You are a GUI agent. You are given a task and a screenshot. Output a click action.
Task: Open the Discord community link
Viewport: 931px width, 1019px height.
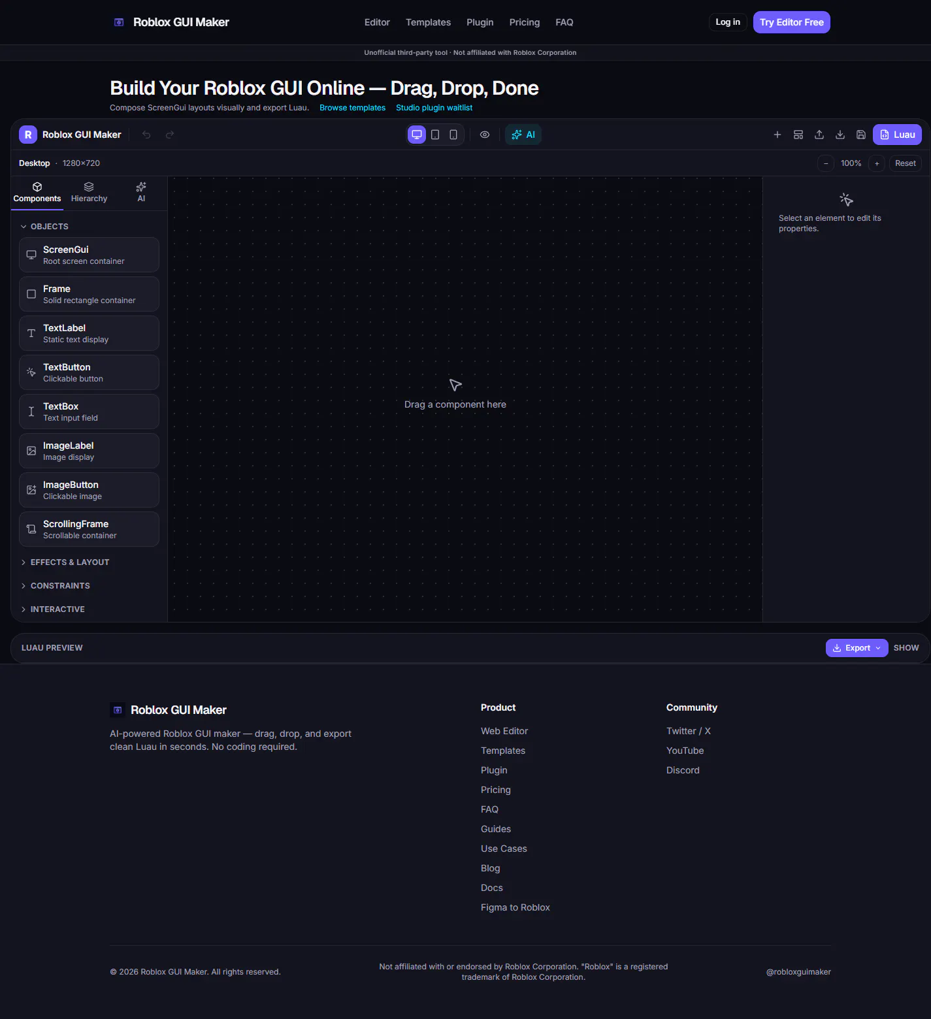[x=683, y=770]
